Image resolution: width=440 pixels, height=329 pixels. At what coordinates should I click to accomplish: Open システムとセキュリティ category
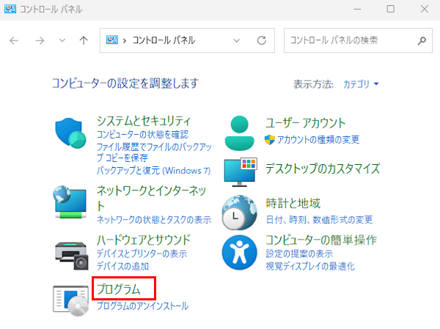(144, 121)
